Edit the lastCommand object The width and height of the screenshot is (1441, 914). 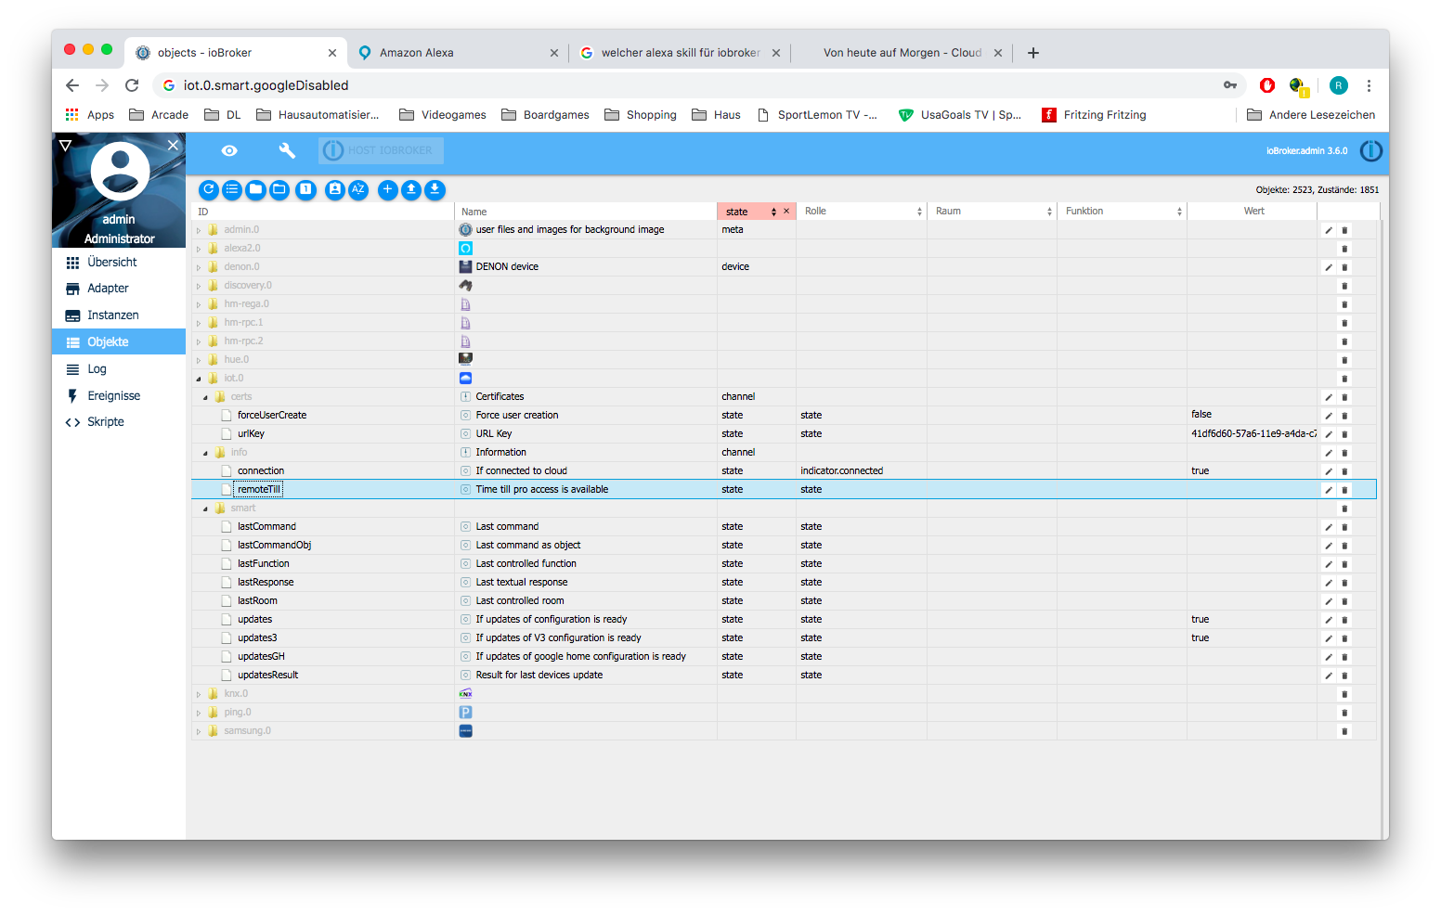tap(1329, 527)
